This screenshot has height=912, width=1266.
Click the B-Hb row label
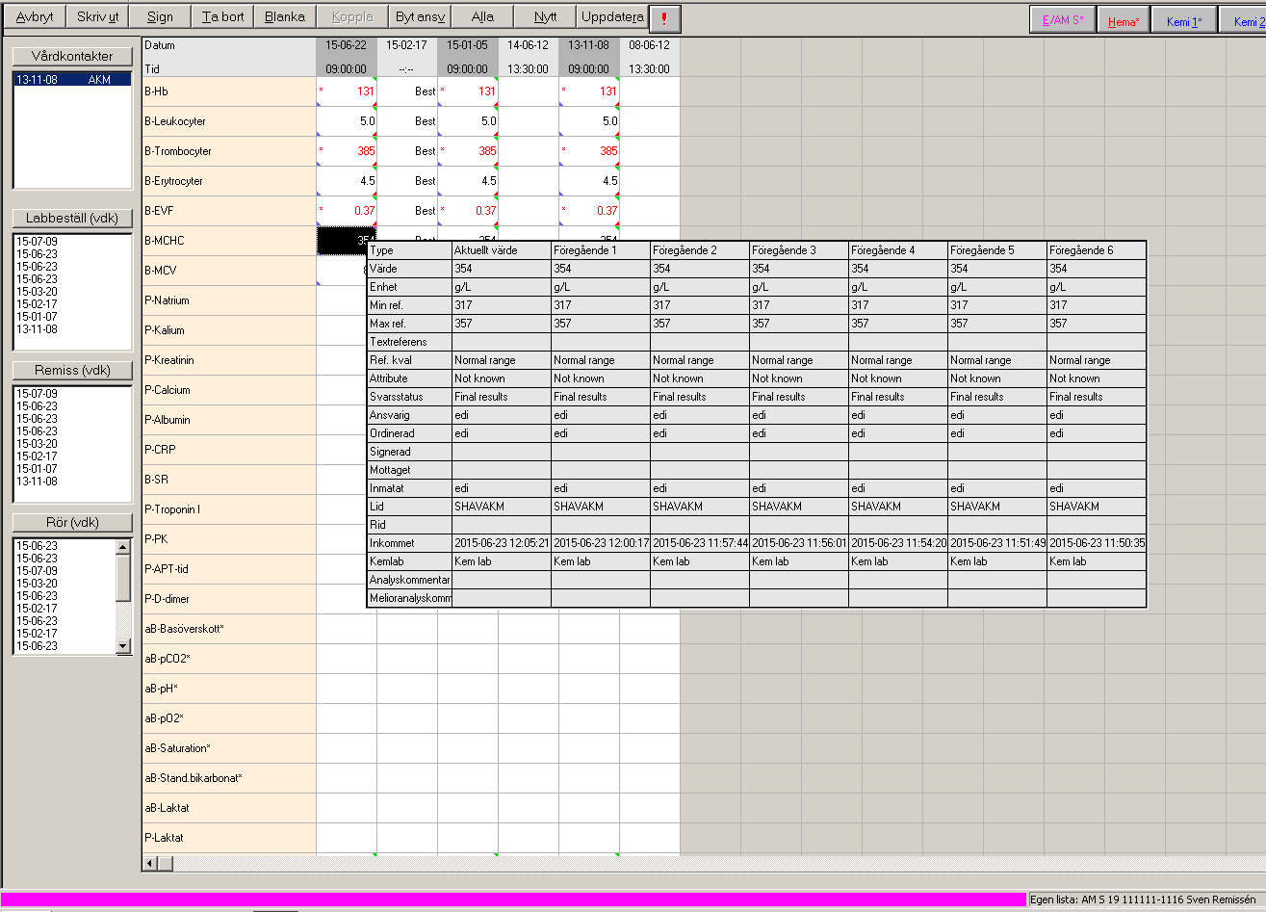[x=229, y=91]
